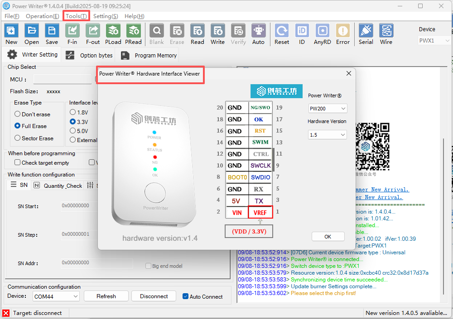
Task: Switch to Writer Setting tab
Action: tap(32, 55)
